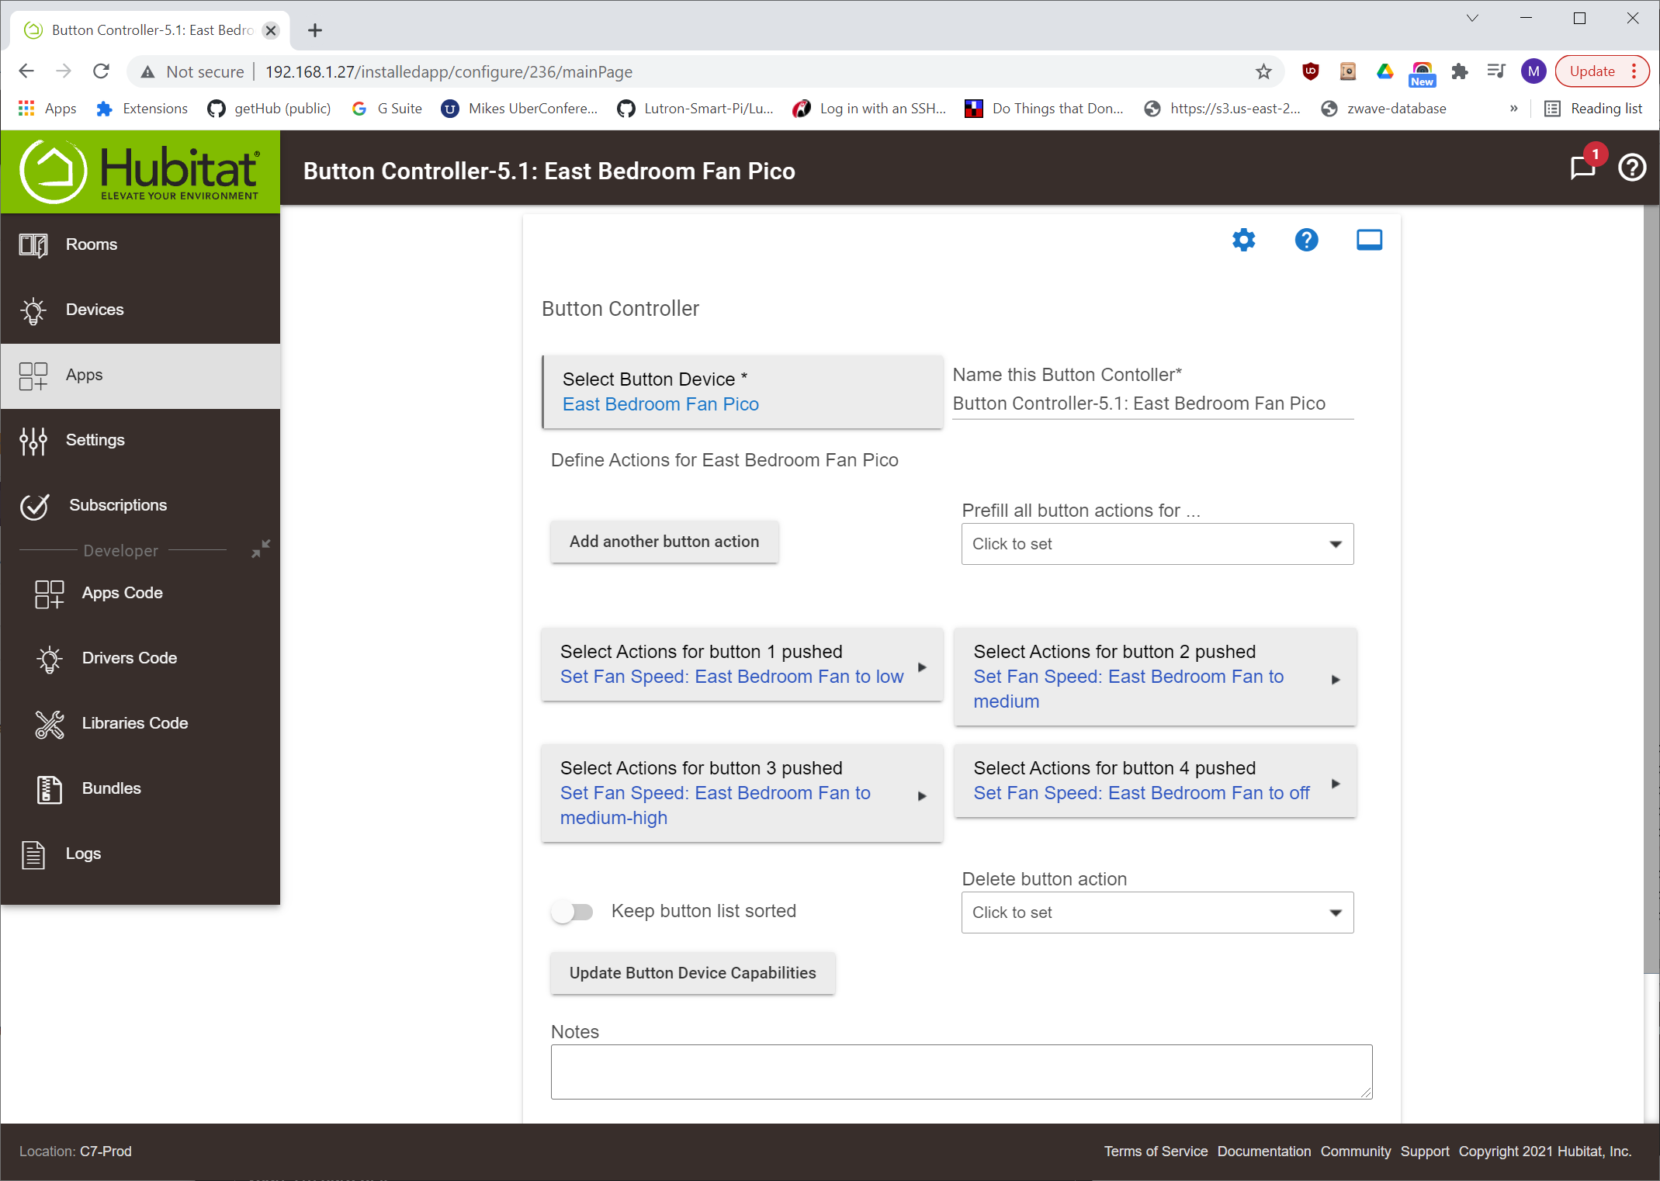Image resolution: width=1660 pixels, height=1181 pixels.
Task: Open the app settings gear icon
Action: pyautogui.click(x=1243, y=240)
